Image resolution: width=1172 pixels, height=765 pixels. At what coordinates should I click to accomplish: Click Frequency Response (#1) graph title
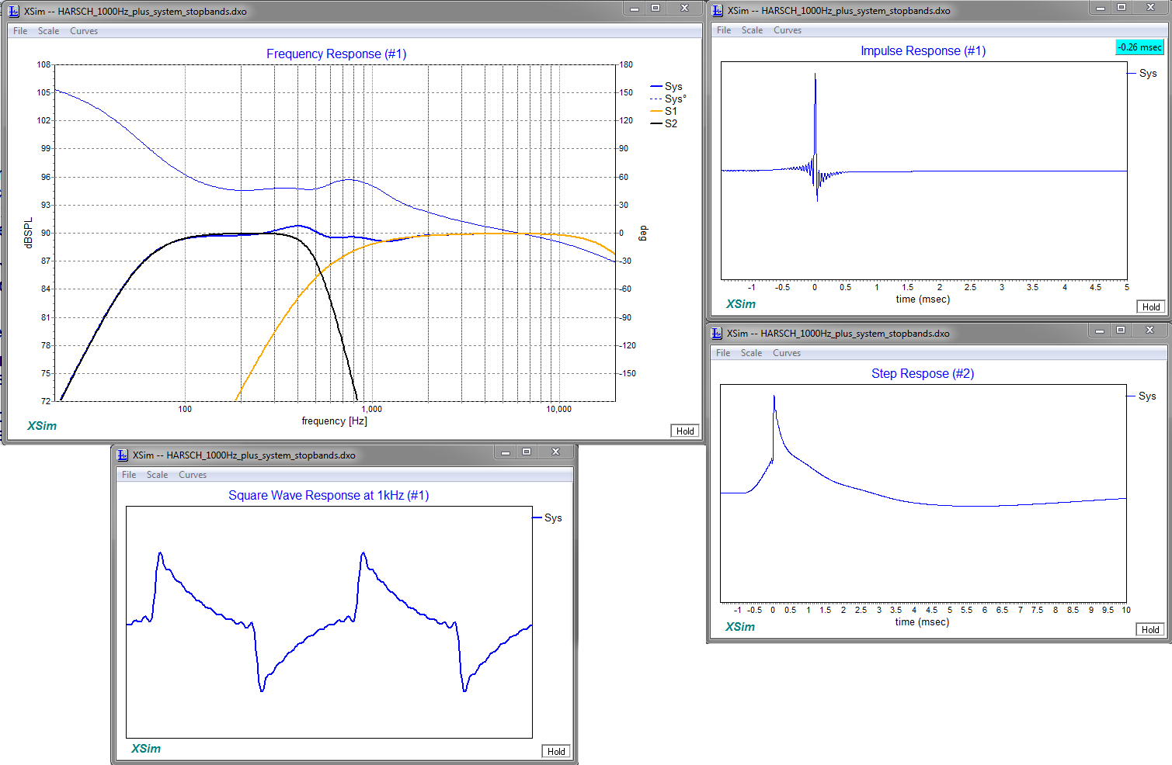point(336,54)
